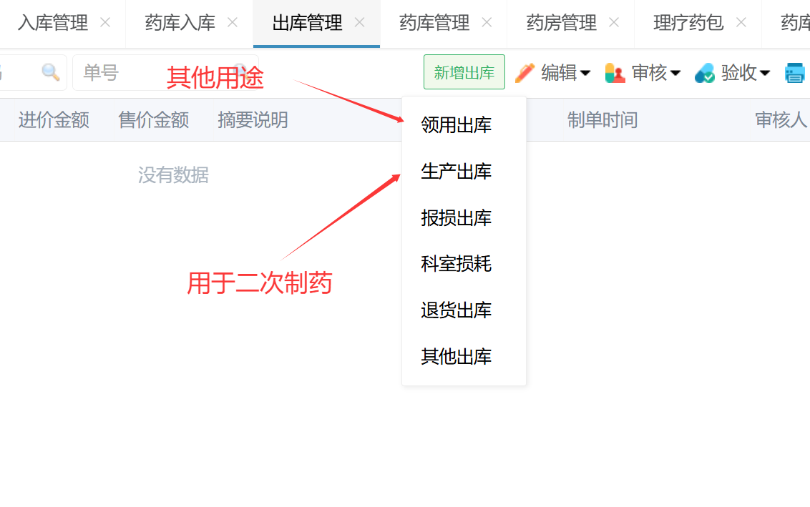Click the blue printer icon

point(795,73)
